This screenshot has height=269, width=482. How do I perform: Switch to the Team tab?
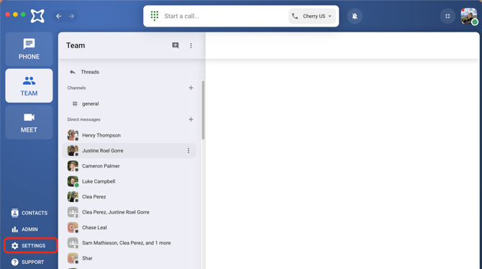[29, 86]
